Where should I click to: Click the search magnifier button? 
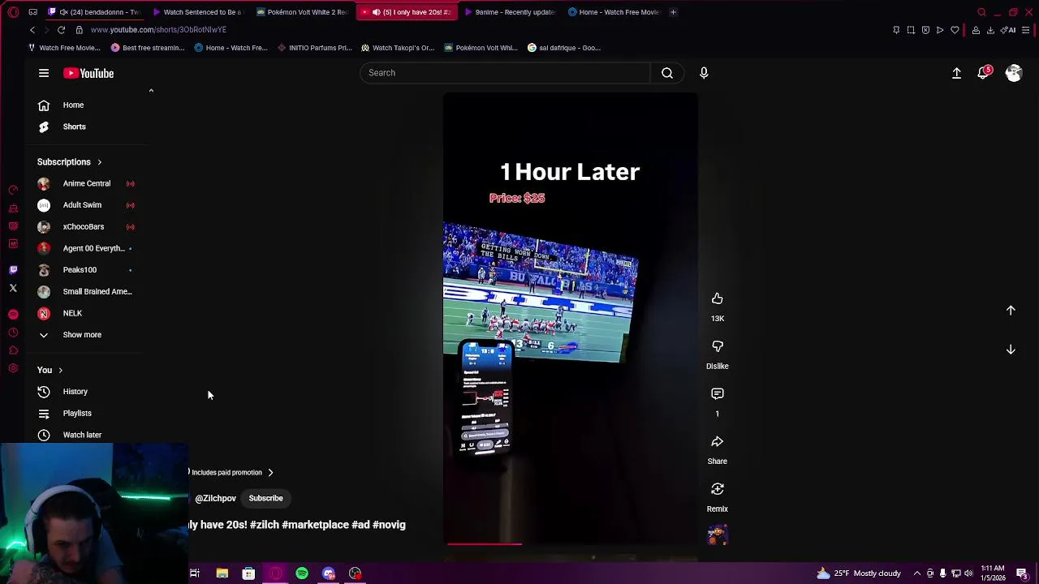[667, 73]
